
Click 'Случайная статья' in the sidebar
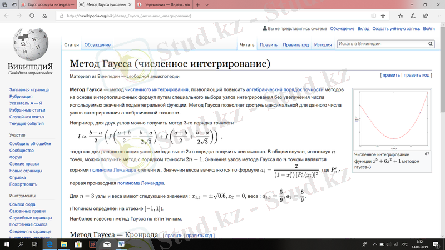(27, 117)
